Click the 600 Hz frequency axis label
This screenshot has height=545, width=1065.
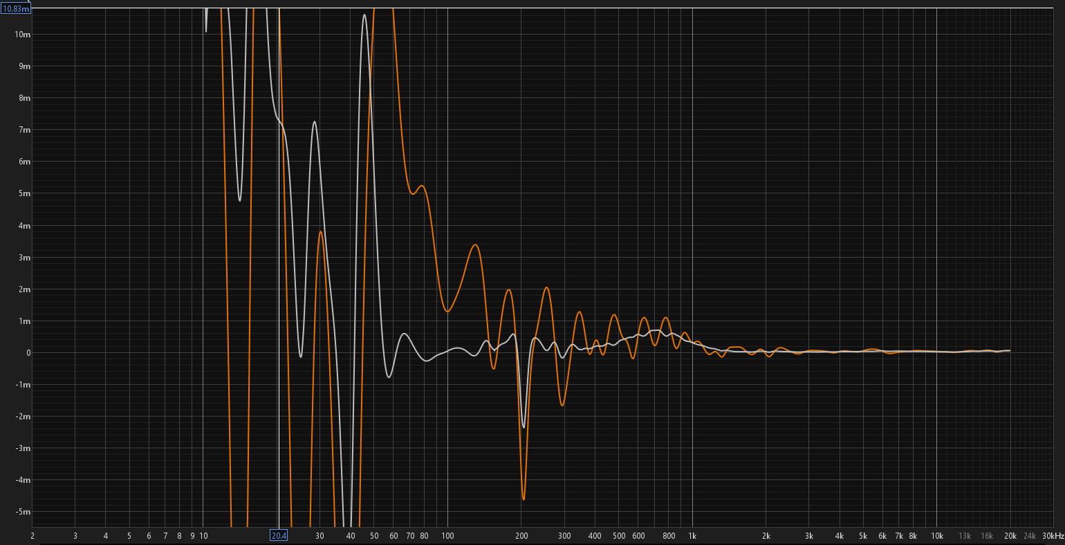click(638, 536)
